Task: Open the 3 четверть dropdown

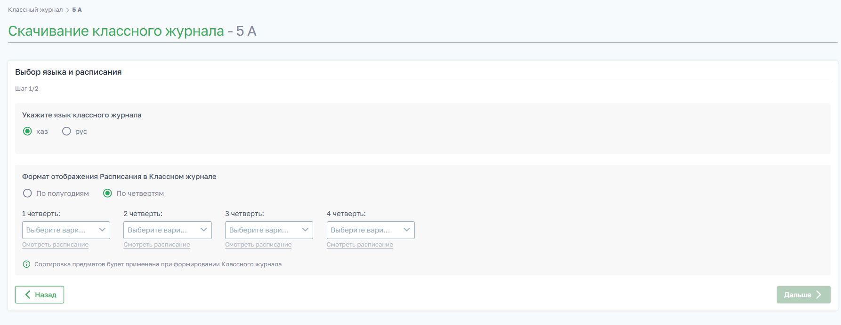Action: click(x=269, y=230)
